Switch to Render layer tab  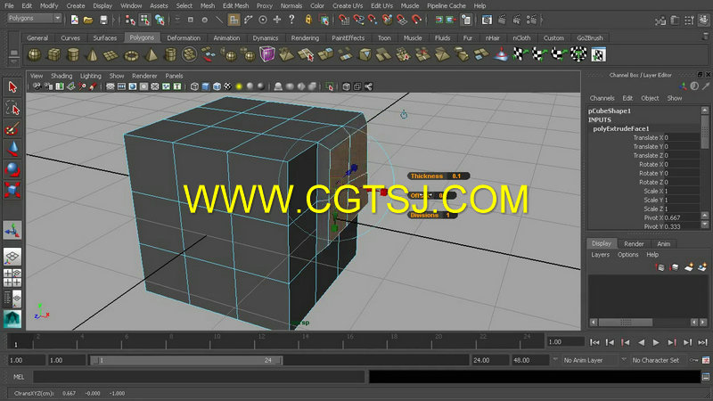click(634, 243)
